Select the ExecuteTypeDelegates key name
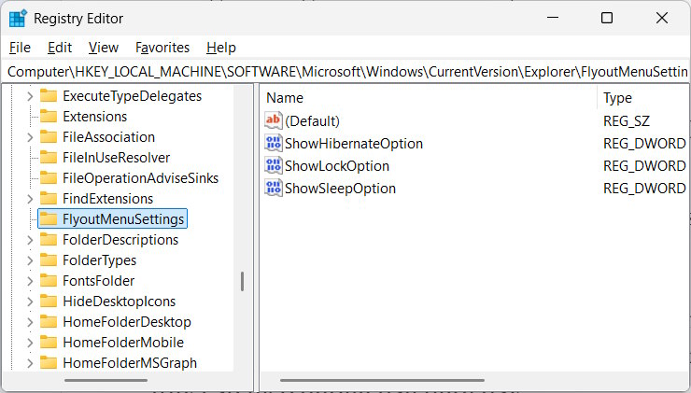 click(133, 96)
